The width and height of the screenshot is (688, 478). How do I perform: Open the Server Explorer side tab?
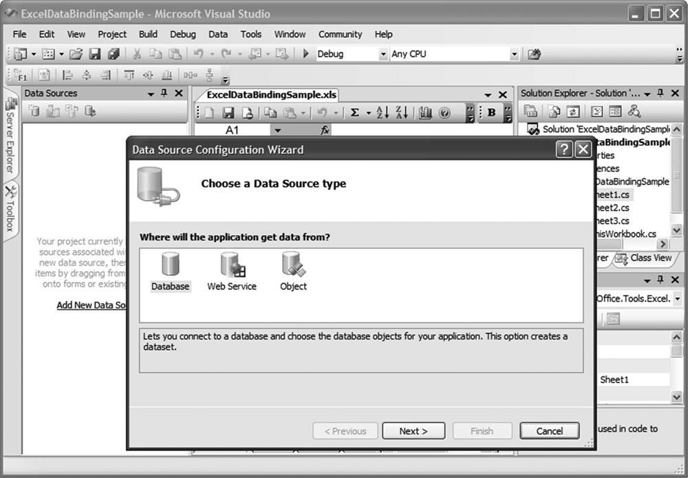[x=10, y=135]
